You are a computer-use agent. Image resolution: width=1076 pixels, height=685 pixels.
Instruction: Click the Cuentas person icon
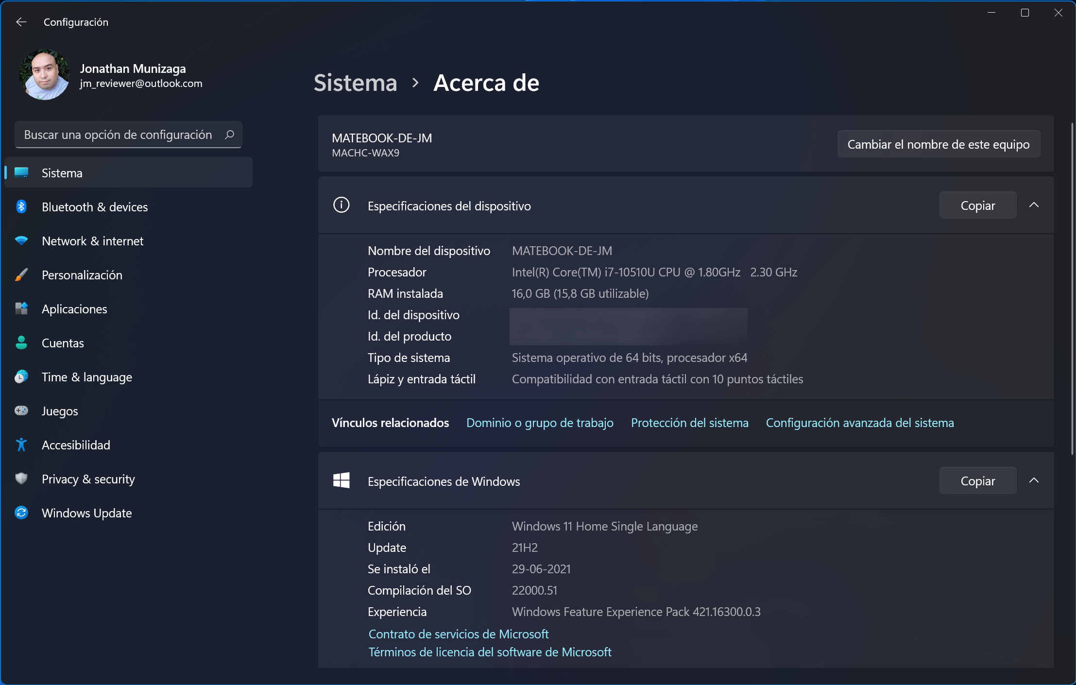[21, 343]
